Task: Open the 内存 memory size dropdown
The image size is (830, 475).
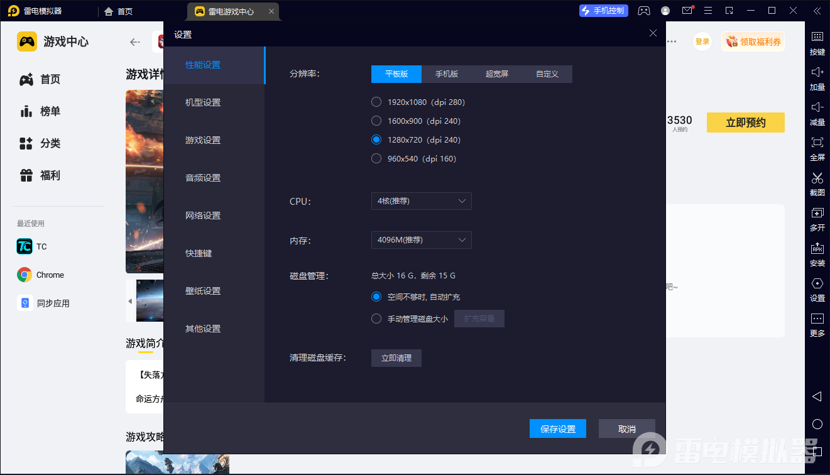Action: [421, 240]
